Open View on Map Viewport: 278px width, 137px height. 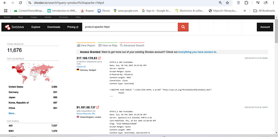pos(108,45)
